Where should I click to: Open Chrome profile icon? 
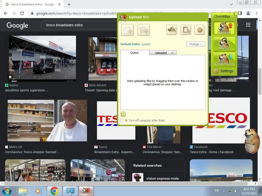click(x=248, y=13)
